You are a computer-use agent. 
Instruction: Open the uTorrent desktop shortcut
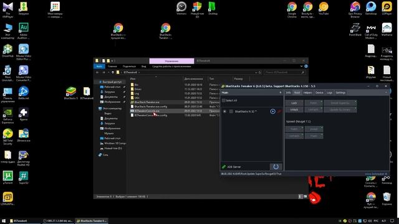tap(7, 177)
